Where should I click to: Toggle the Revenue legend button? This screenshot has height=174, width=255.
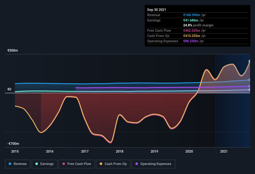(x=18, y=164)
